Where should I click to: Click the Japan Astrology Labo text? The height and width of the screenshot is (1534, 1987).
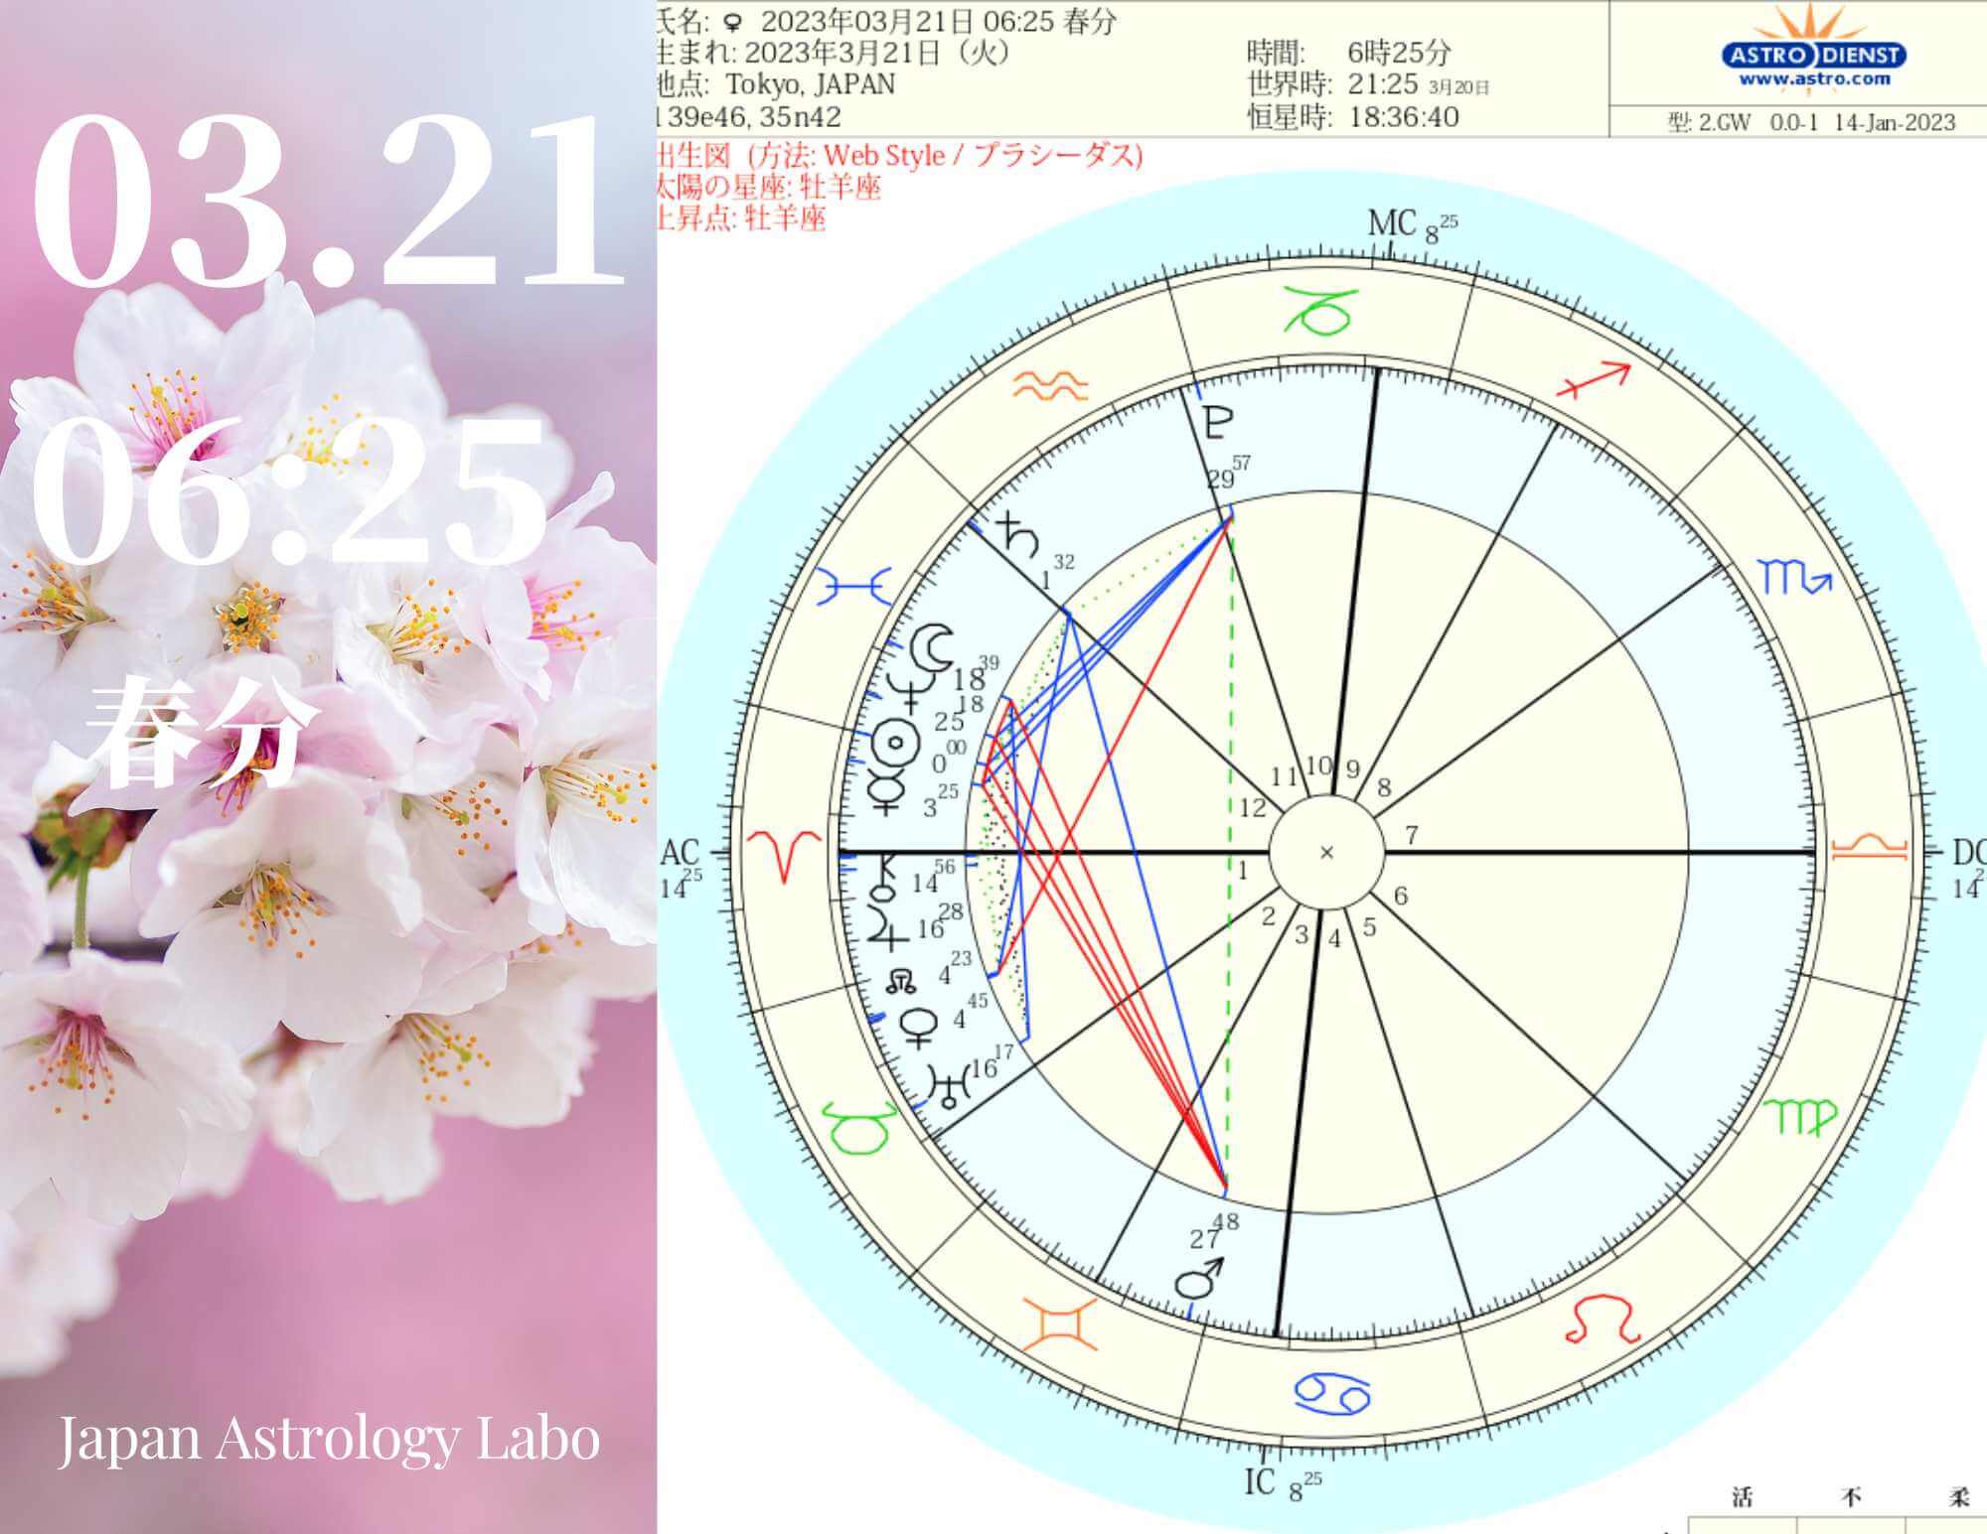[x=329, y=1439]
